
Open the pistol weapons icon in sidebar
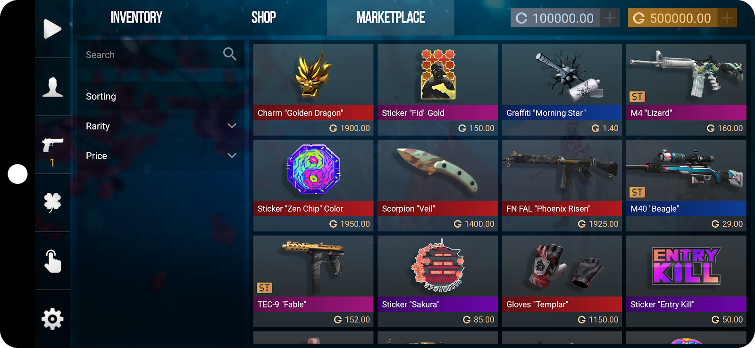pyautogui.click(x=52, y=145)
